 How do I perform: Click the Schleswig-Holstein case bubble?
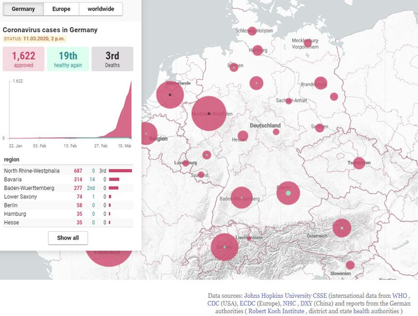tap(251, 31)
